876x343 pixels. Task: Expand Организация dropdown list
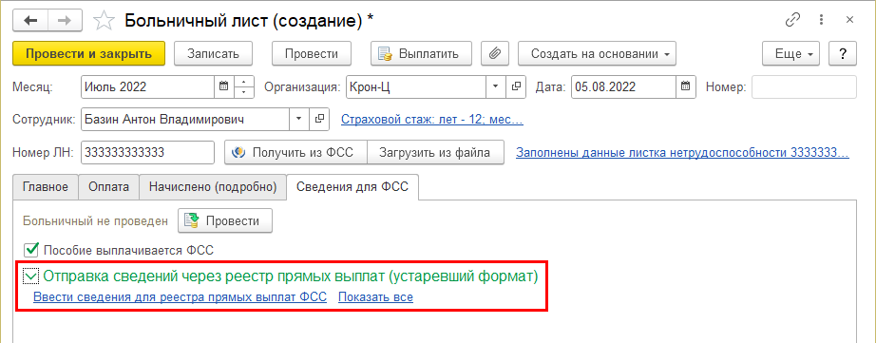click(x=495, y=86)
